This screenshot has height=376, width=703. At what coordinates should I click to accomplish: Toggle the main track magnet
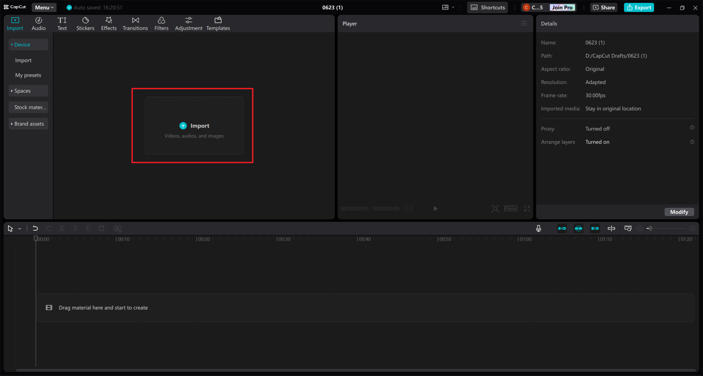[562, 228]
